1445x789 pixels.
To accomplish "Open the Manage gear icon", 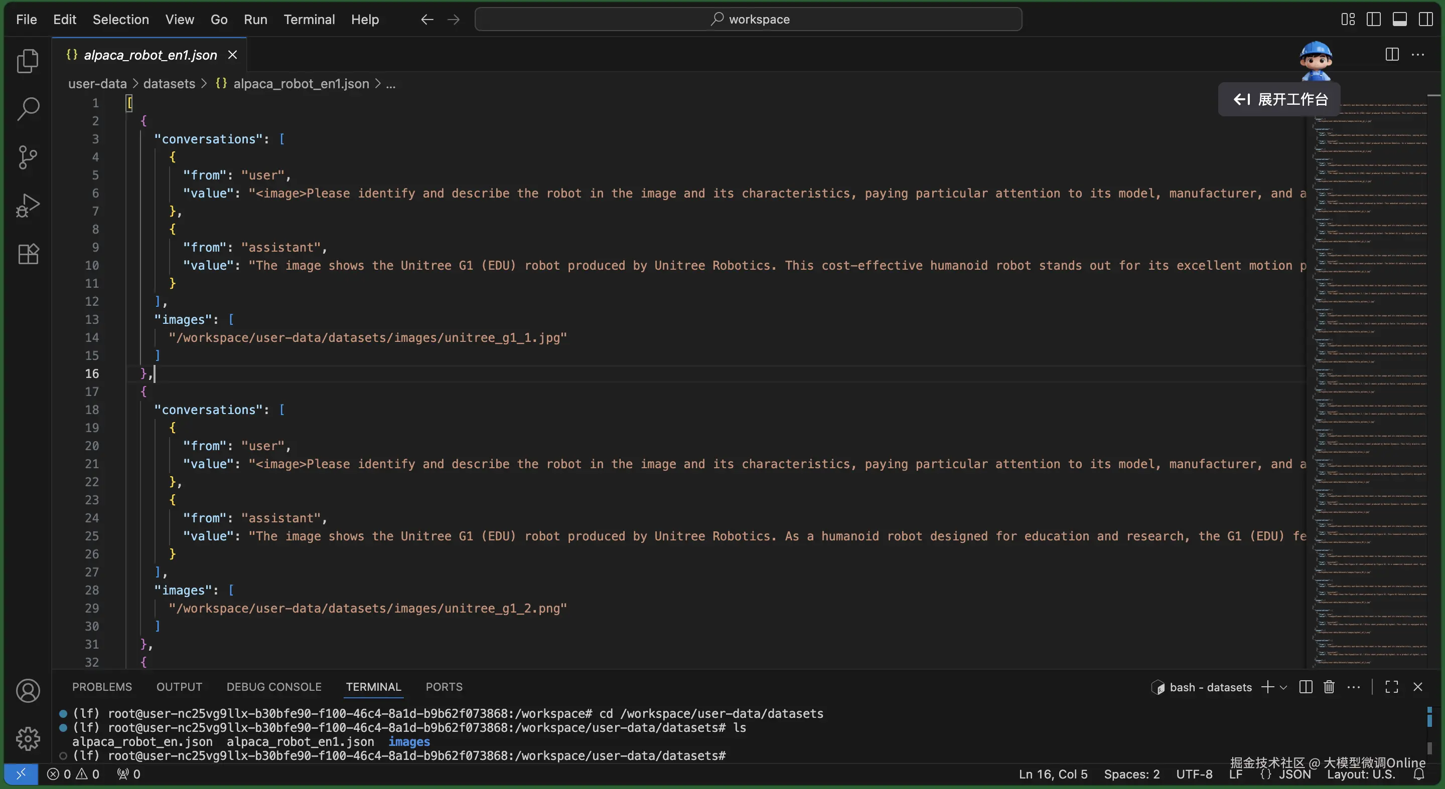I will (28, 738).
